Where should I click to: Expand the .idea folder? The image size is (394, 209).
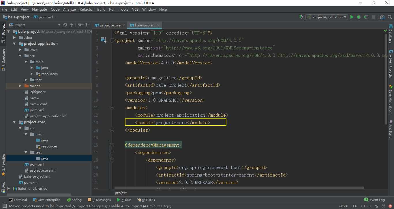(14, 38)
